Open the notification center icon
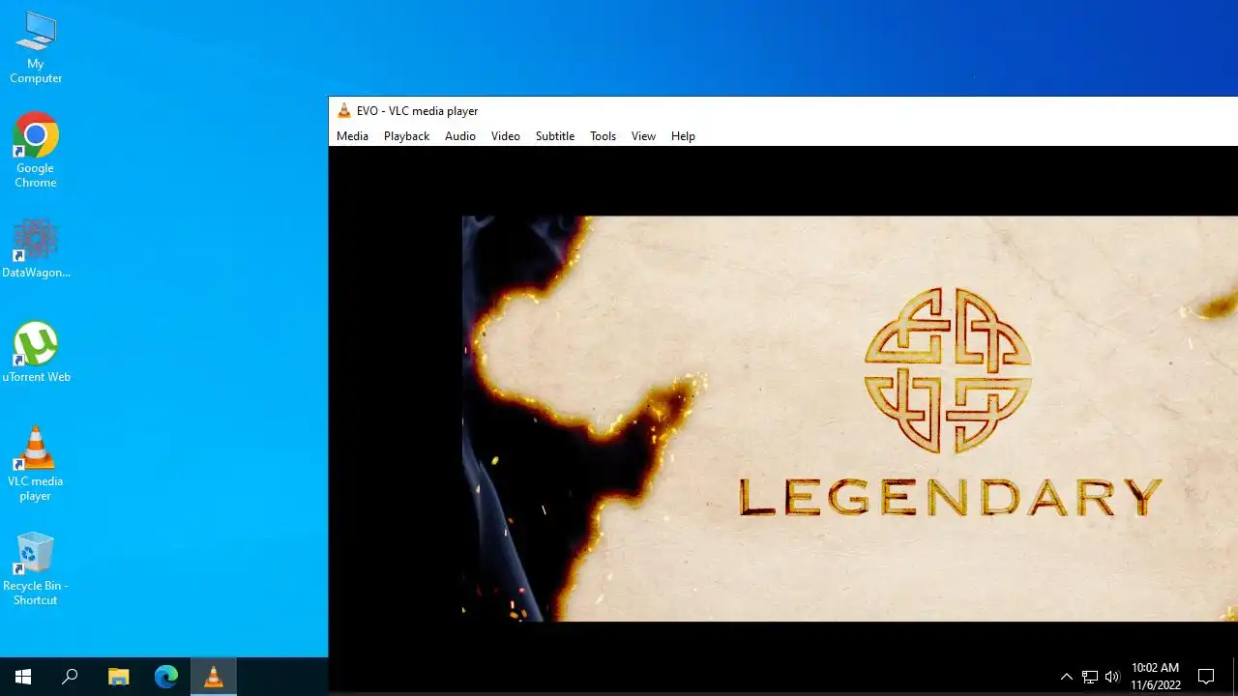Screen dimensions: 1238x696 [1206, 677]
